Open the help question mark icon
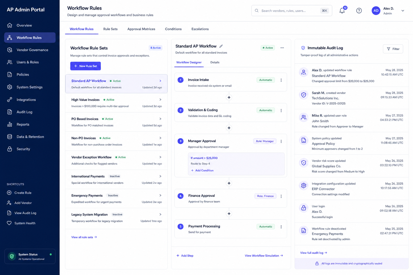 tap(359, 11)
